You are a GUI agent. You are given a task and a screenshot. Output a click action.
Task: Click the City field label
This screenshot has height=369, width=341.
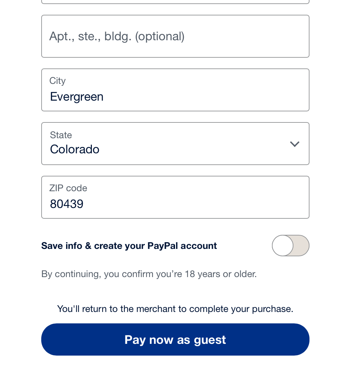tap(57, 81)
